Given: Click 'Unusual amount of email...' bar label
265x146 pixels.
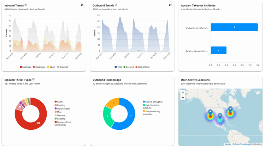Looking at the screenshot, I should (197, 28).
